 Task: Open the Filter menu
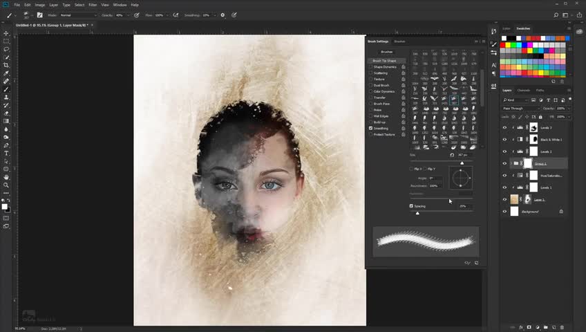tap(93, 4)
